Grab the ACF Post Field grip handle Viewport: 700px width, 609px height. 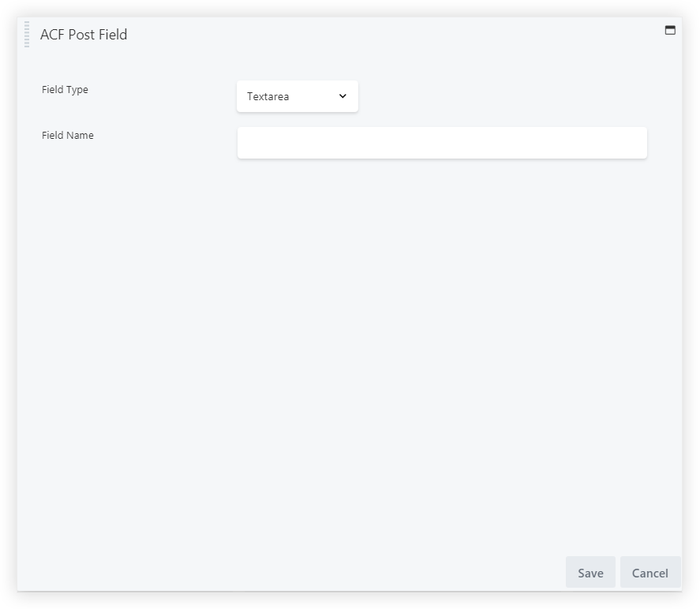(27, 35)
